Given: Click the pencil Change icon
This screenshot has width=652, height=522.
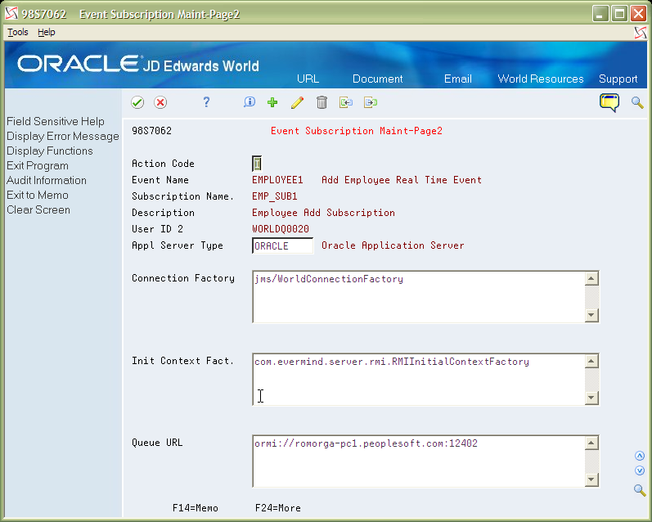Looking at the screenshot, I should 297,102.
